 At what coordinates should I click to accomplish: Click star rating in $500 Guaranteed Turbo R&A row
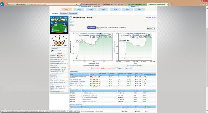click(x=94, y=86)
